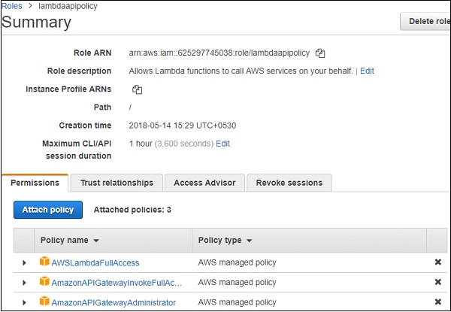Click the AWSLambdaFullAccess policy box icon

[x=44, y=262]
